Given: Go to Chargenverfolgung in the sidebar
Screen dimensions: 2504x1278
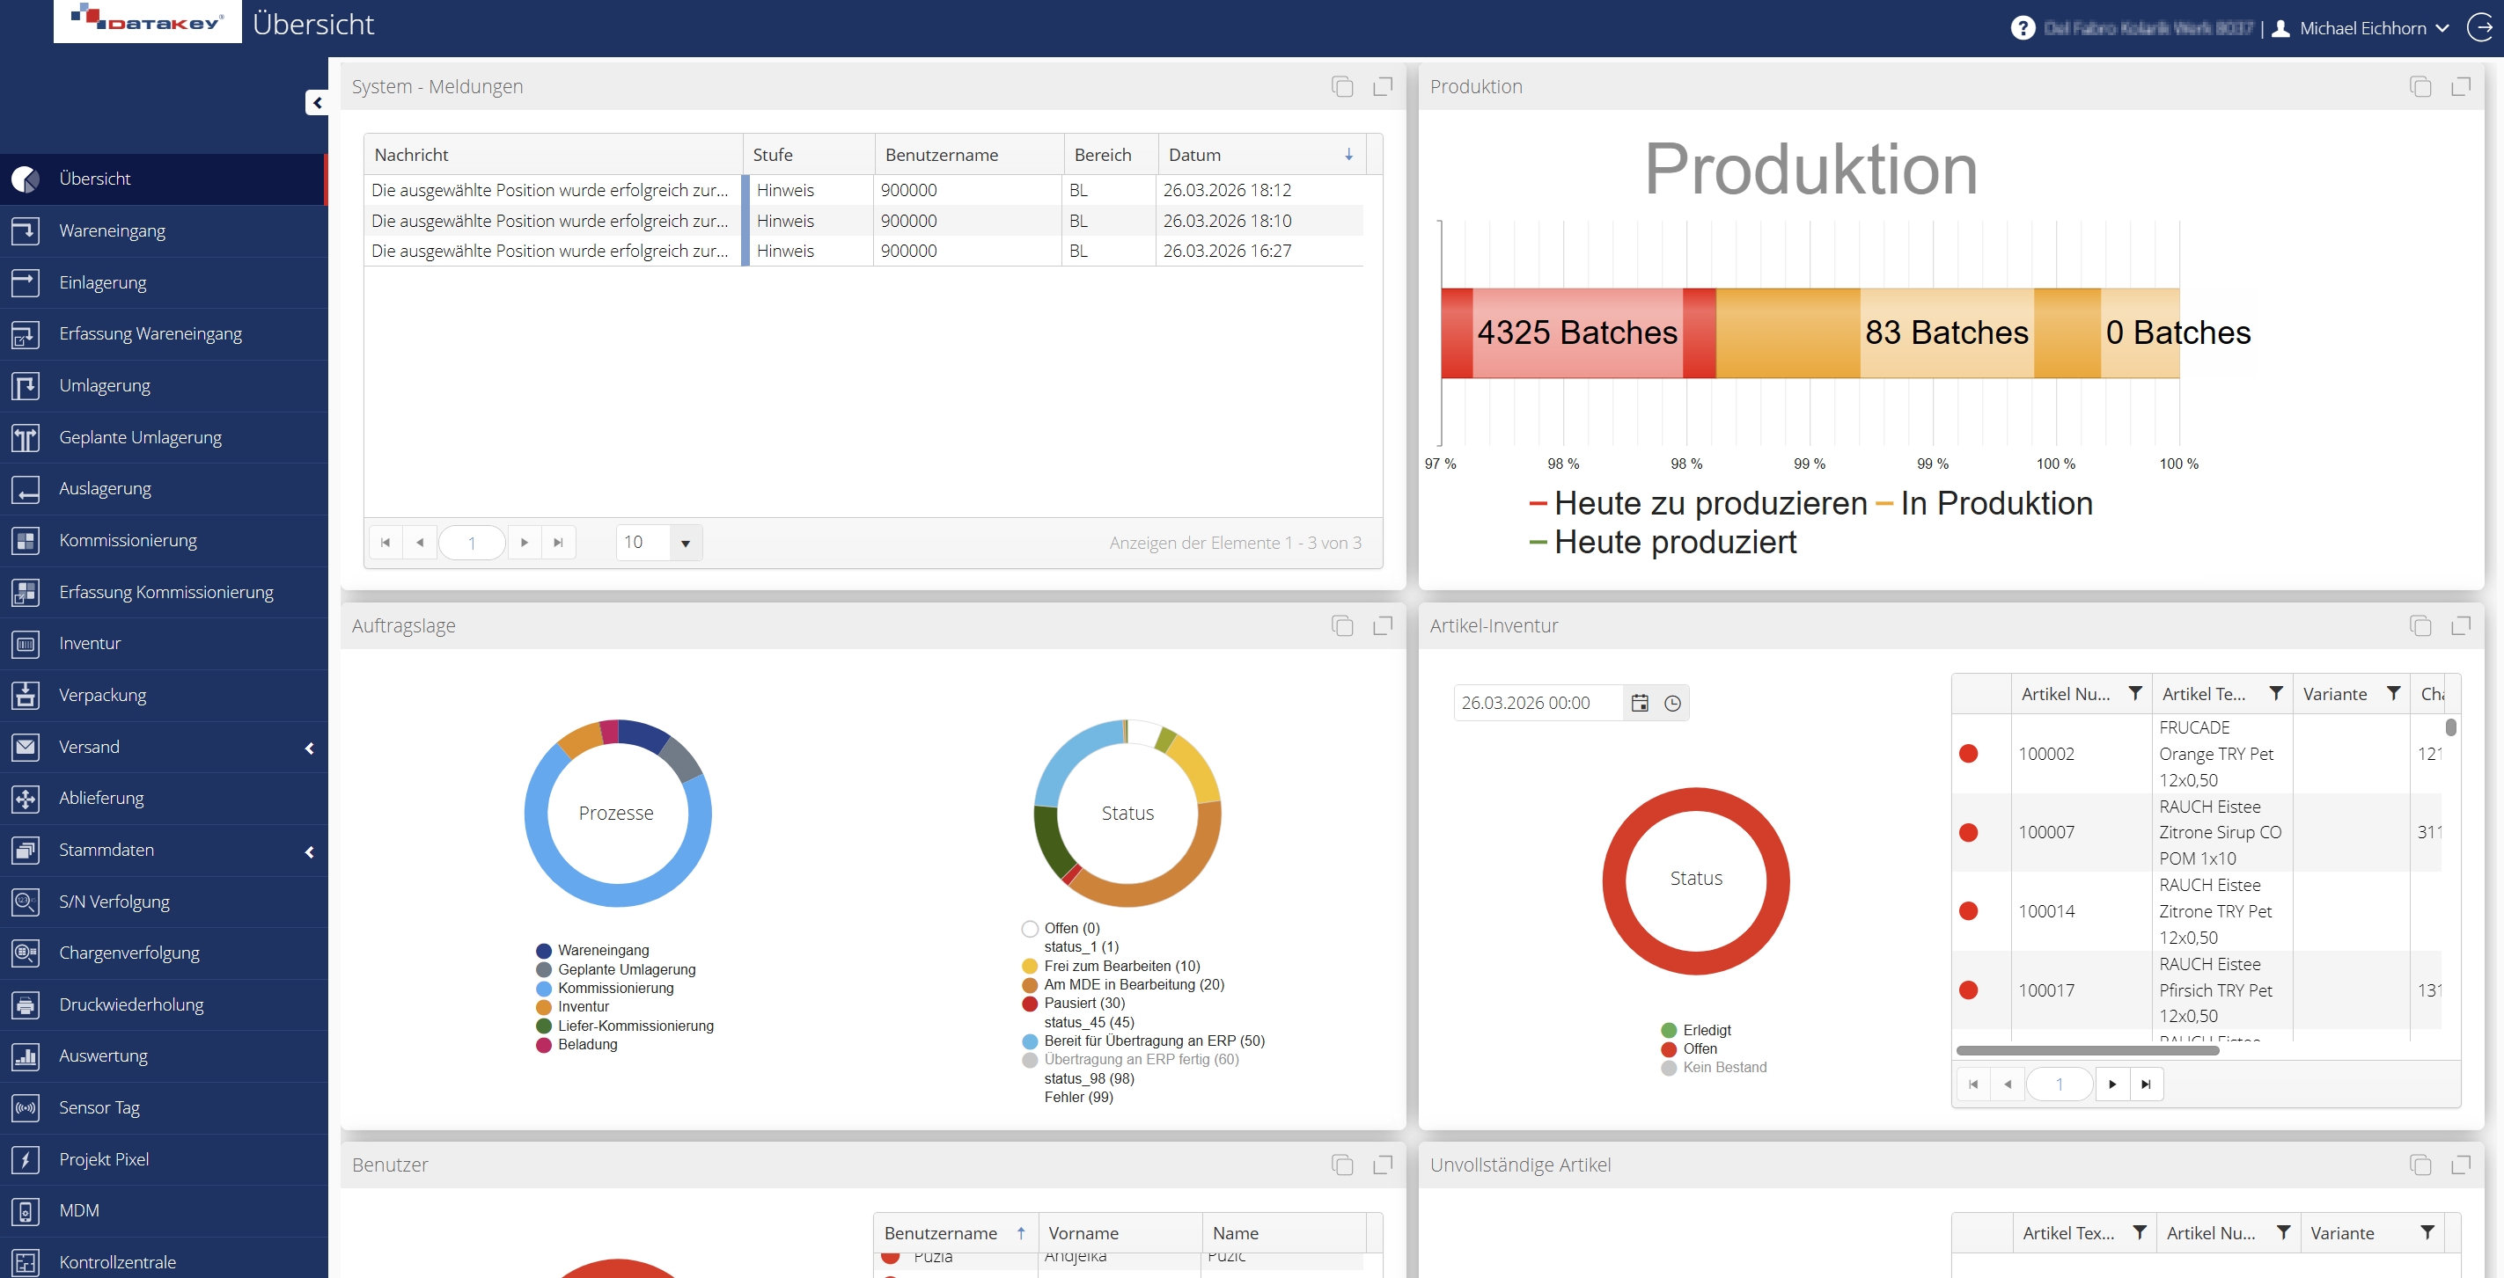Looking at the screenshot, I should 129,953.
